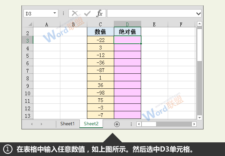Viewport: 225px width, 156px height.
Task: Select cell C9 containing 36
Action: (x=100, y=85)
